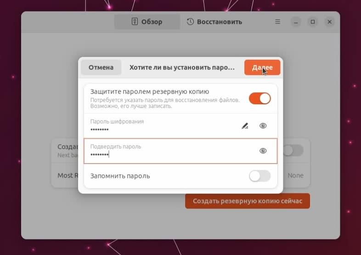The width and height of the screenshot is (361, 255).
Task: Close the backup application window
Action: pyautogui.click(x=329, y=22)
